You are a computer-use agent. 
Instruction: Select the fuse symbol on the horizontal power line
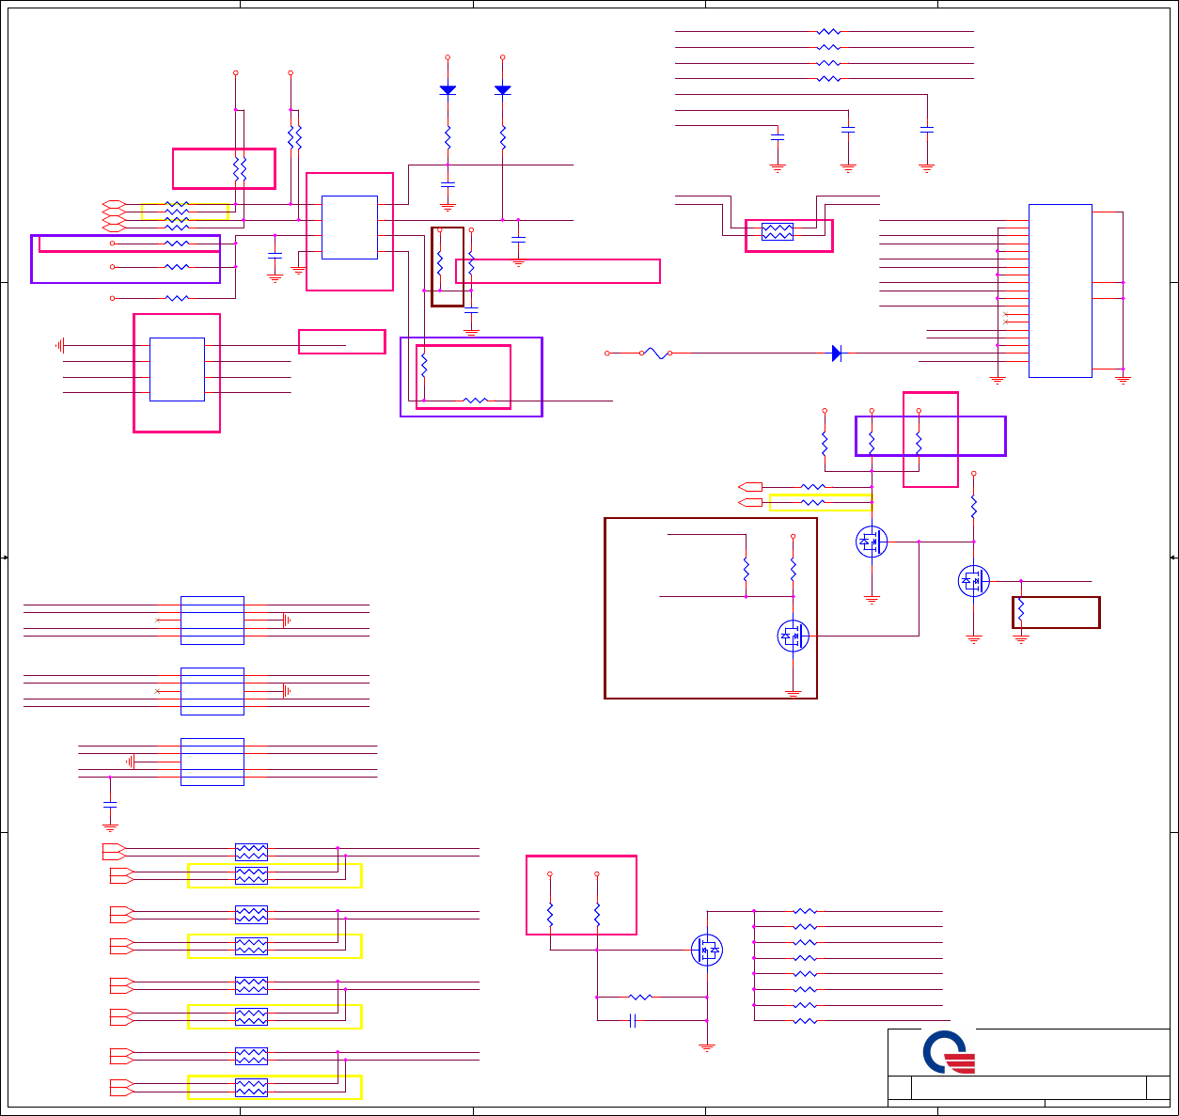point(655,354)
